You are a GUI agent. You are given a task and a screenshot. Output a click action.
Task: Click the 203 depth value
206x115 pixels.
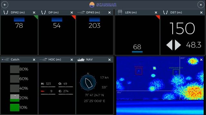point(94,26)
